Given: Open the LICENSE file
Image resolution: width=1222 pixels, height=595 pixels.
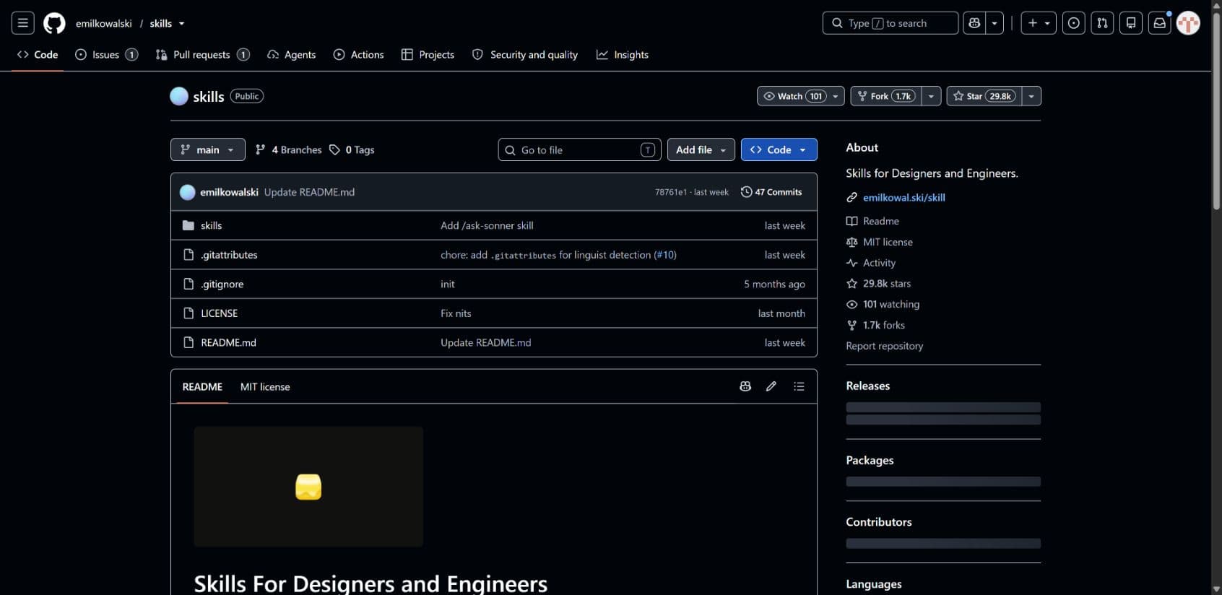Looking at the screenshot, I should point(220,313).
